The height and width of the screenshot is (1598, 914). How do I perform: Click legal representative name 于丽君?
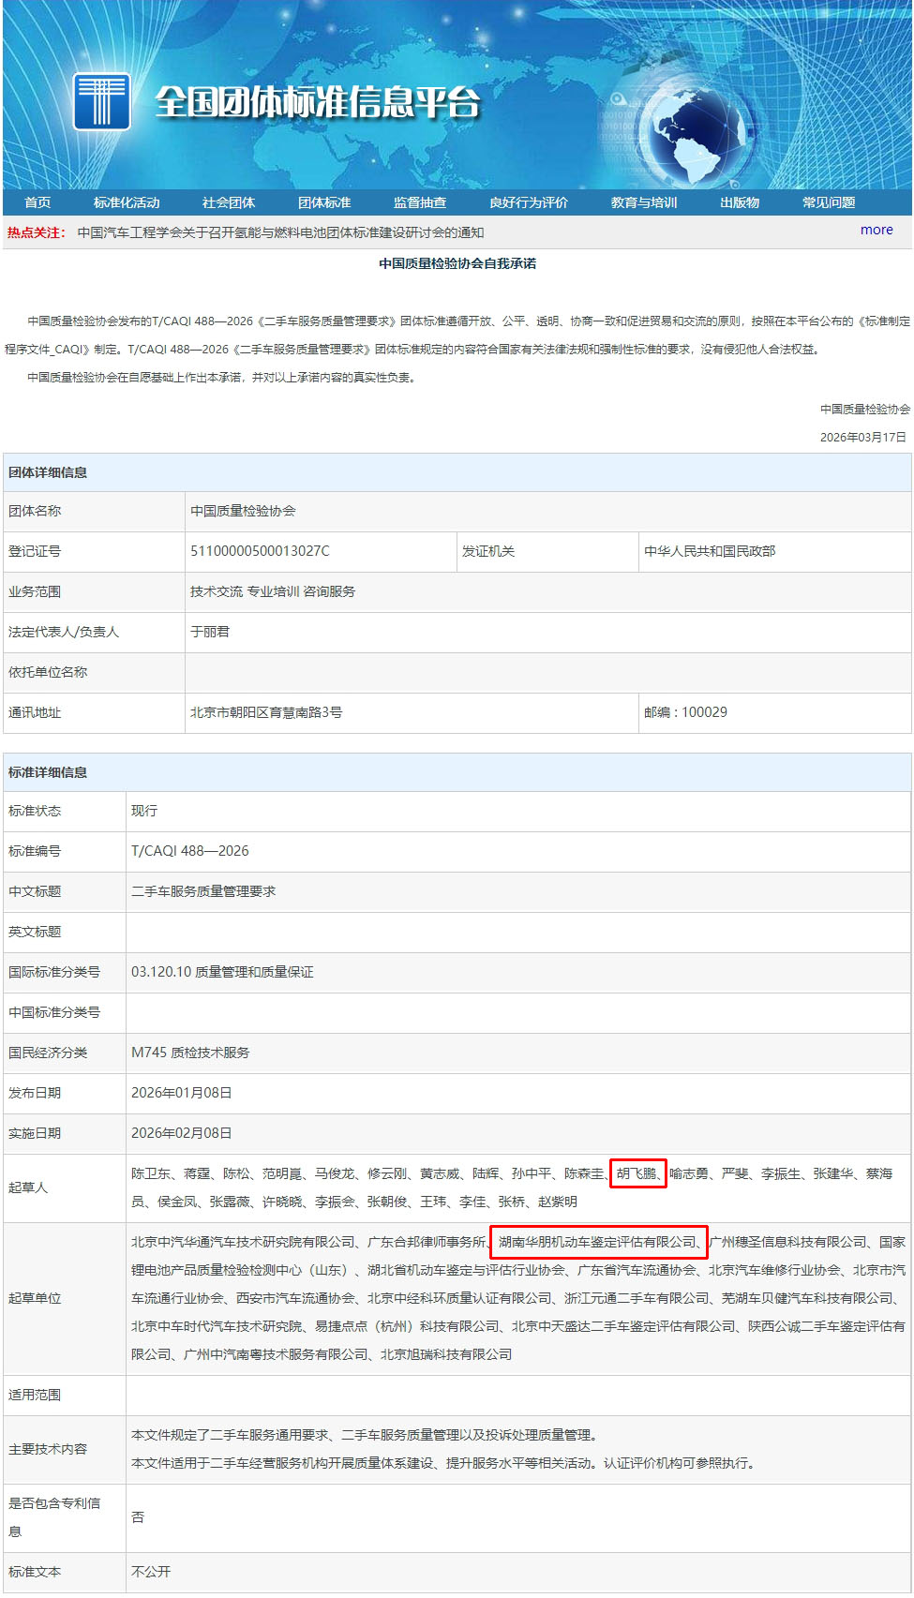pos(210,632)
